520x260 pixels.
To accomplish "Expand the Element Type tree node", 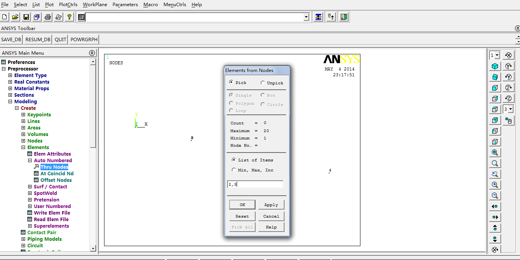I will (10, 75).
